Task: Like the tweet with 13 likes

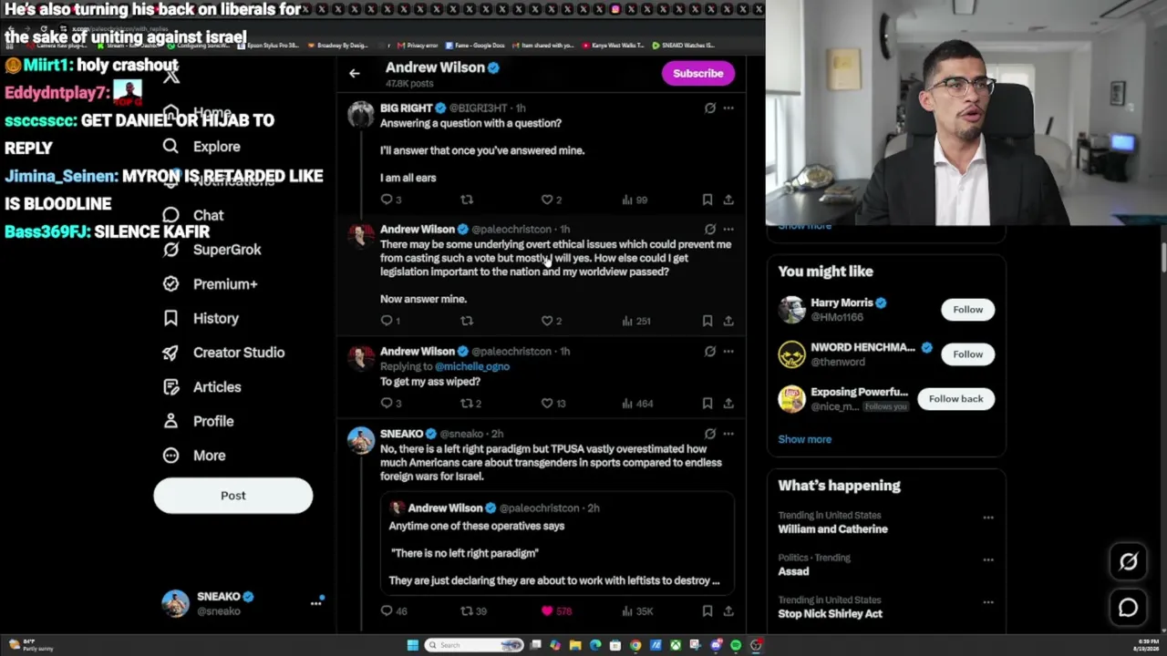Action: coord(553,403)
